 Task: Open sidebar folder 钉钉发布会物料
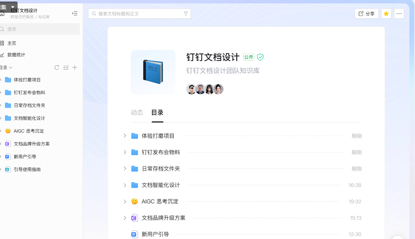[x=29, y=93]
